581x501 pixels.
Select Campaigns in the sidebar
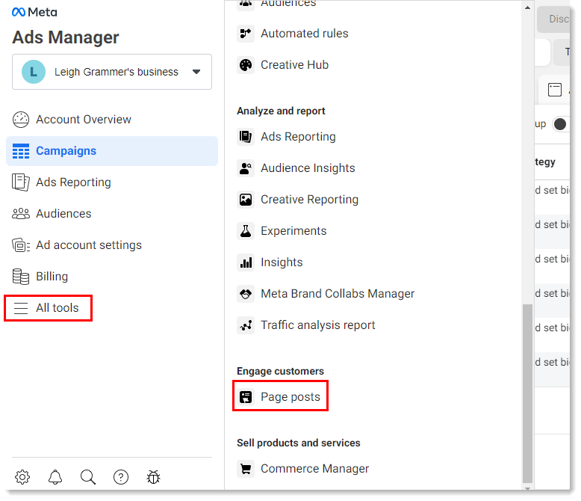(x=112, y=151)
